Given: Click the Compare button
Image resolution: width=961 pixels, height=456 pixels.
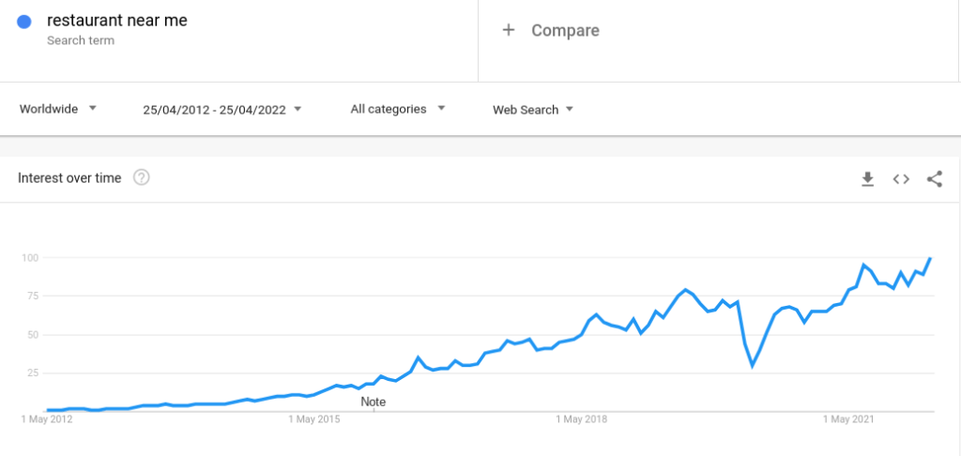Looking at the screenshot, I should [550, 30].
